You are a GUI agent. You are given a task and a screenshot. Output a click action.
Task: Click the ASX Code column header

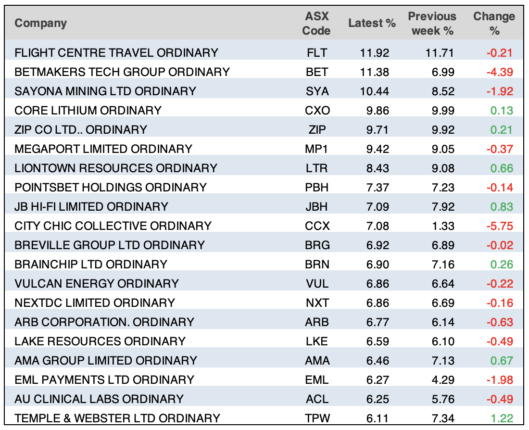[317, 24]
